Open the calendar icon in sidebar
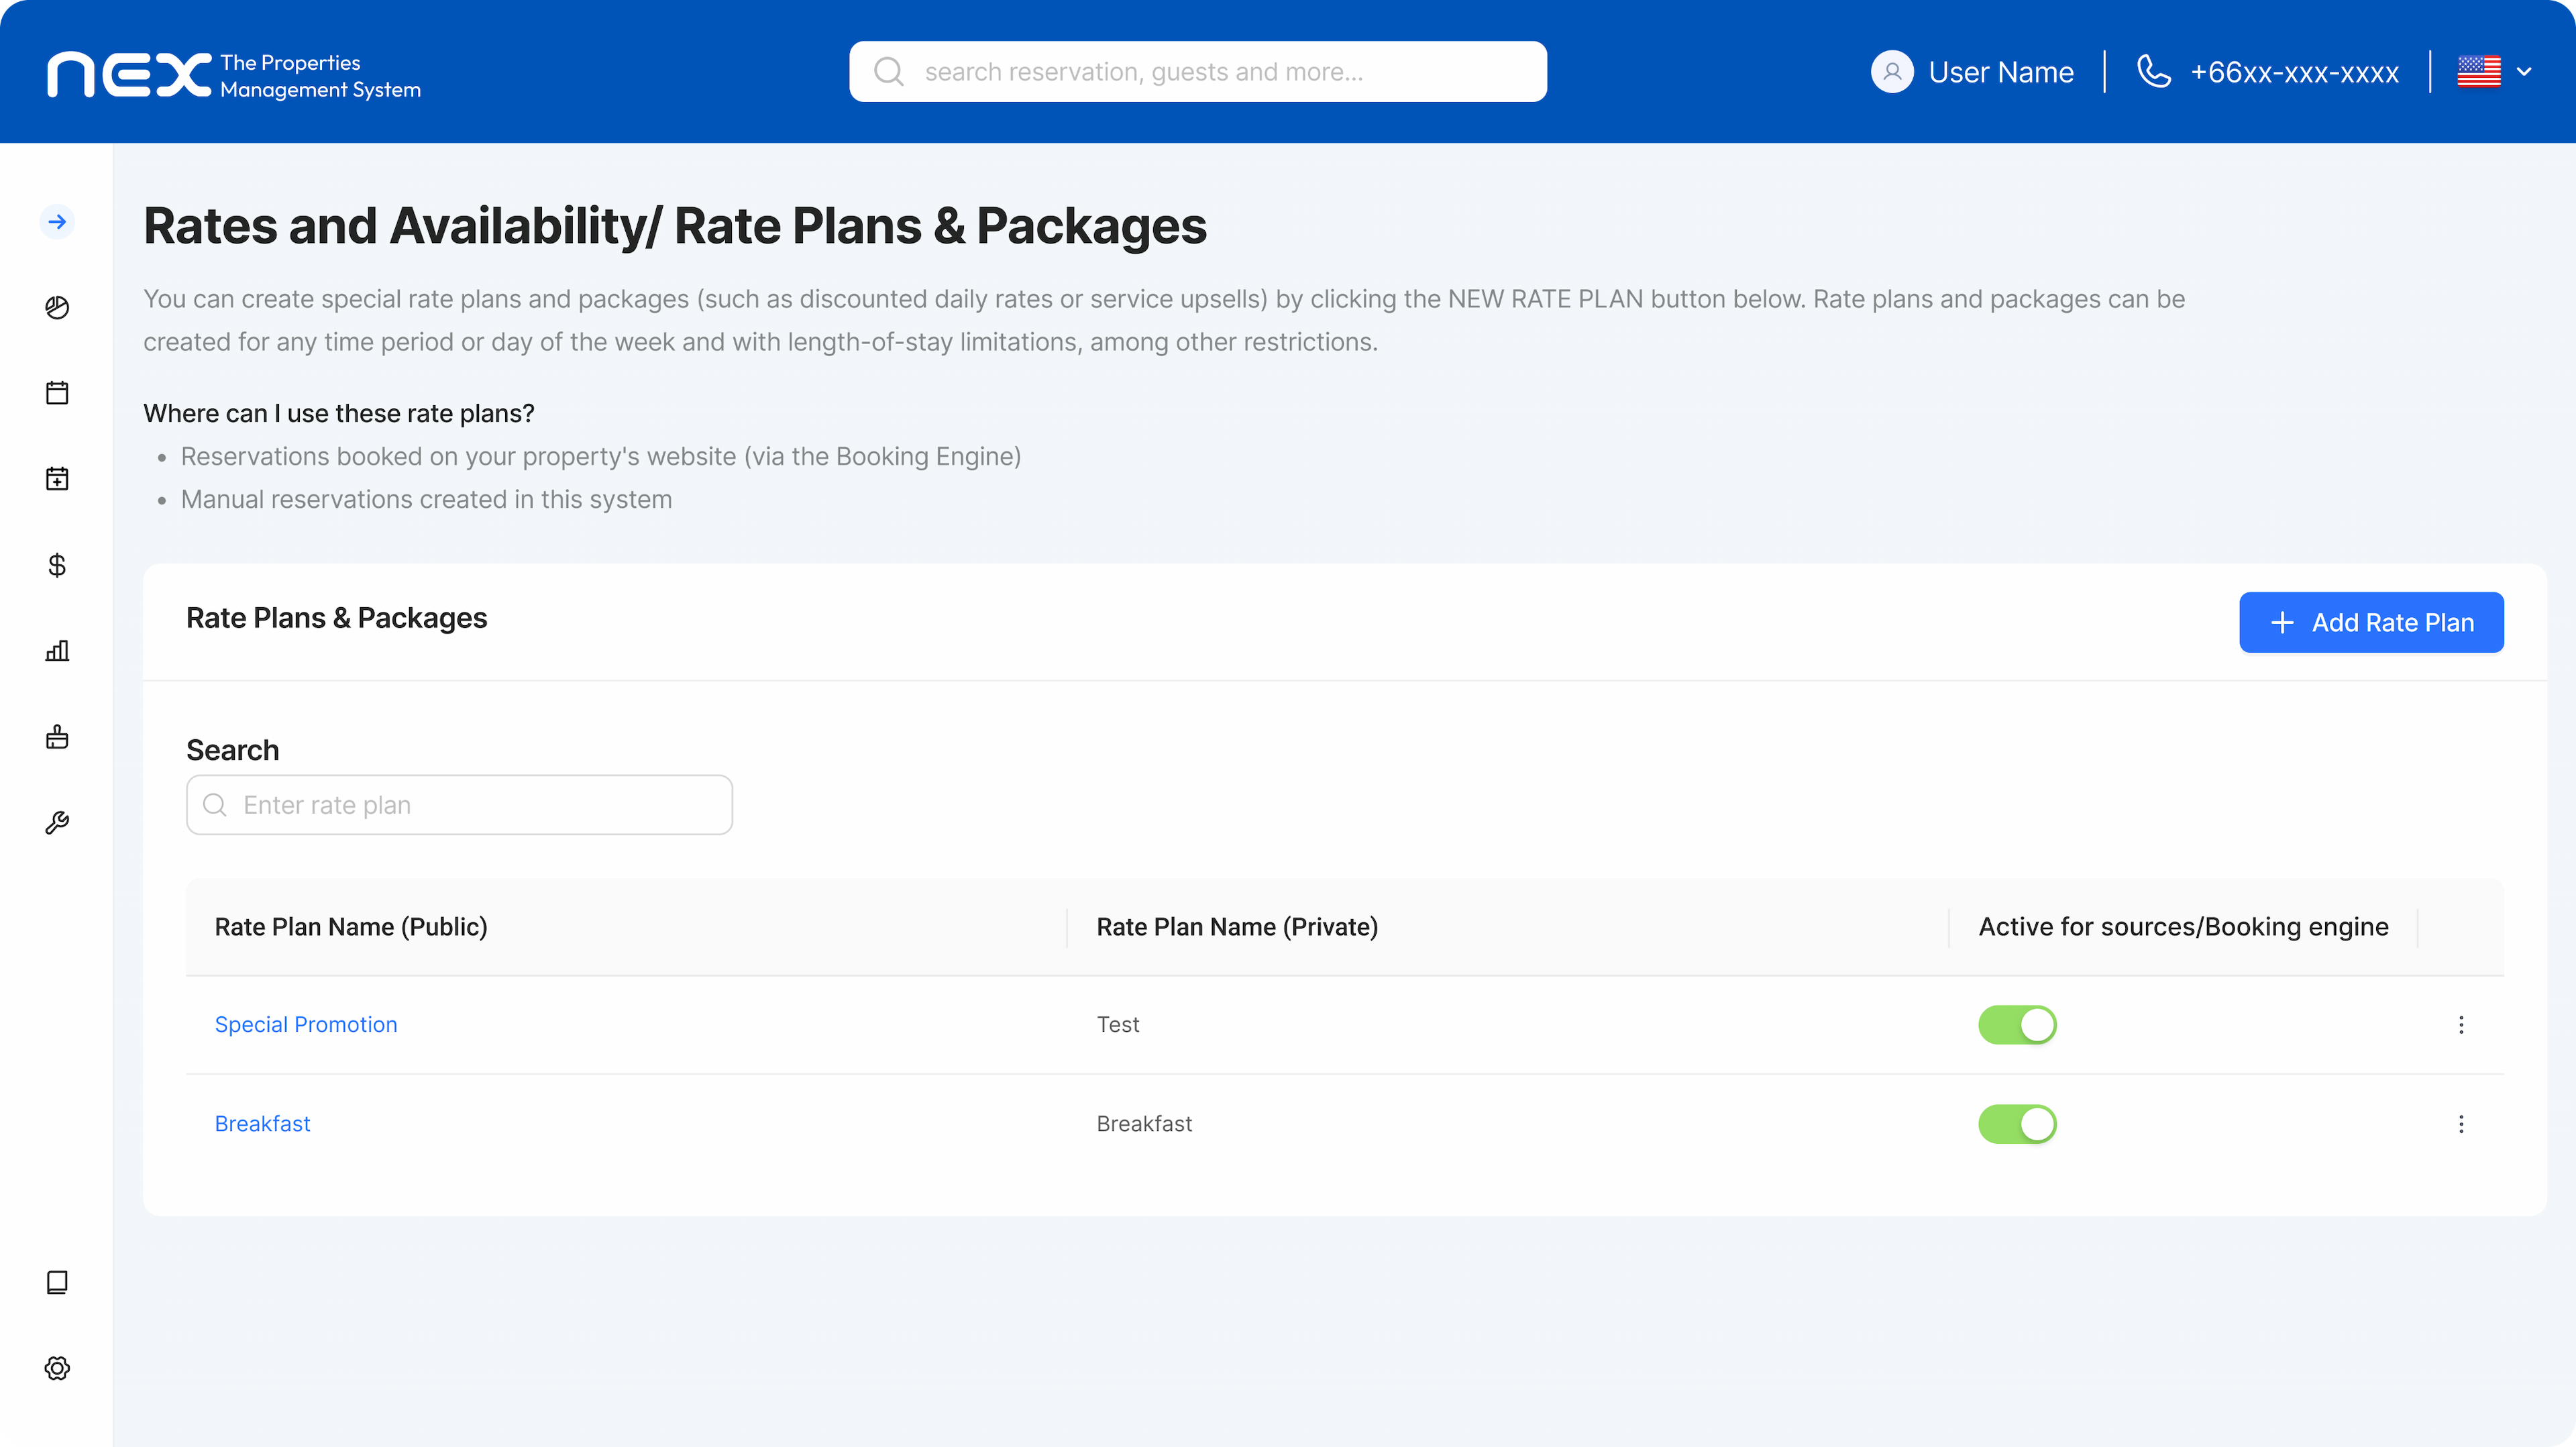 [57, 393]
